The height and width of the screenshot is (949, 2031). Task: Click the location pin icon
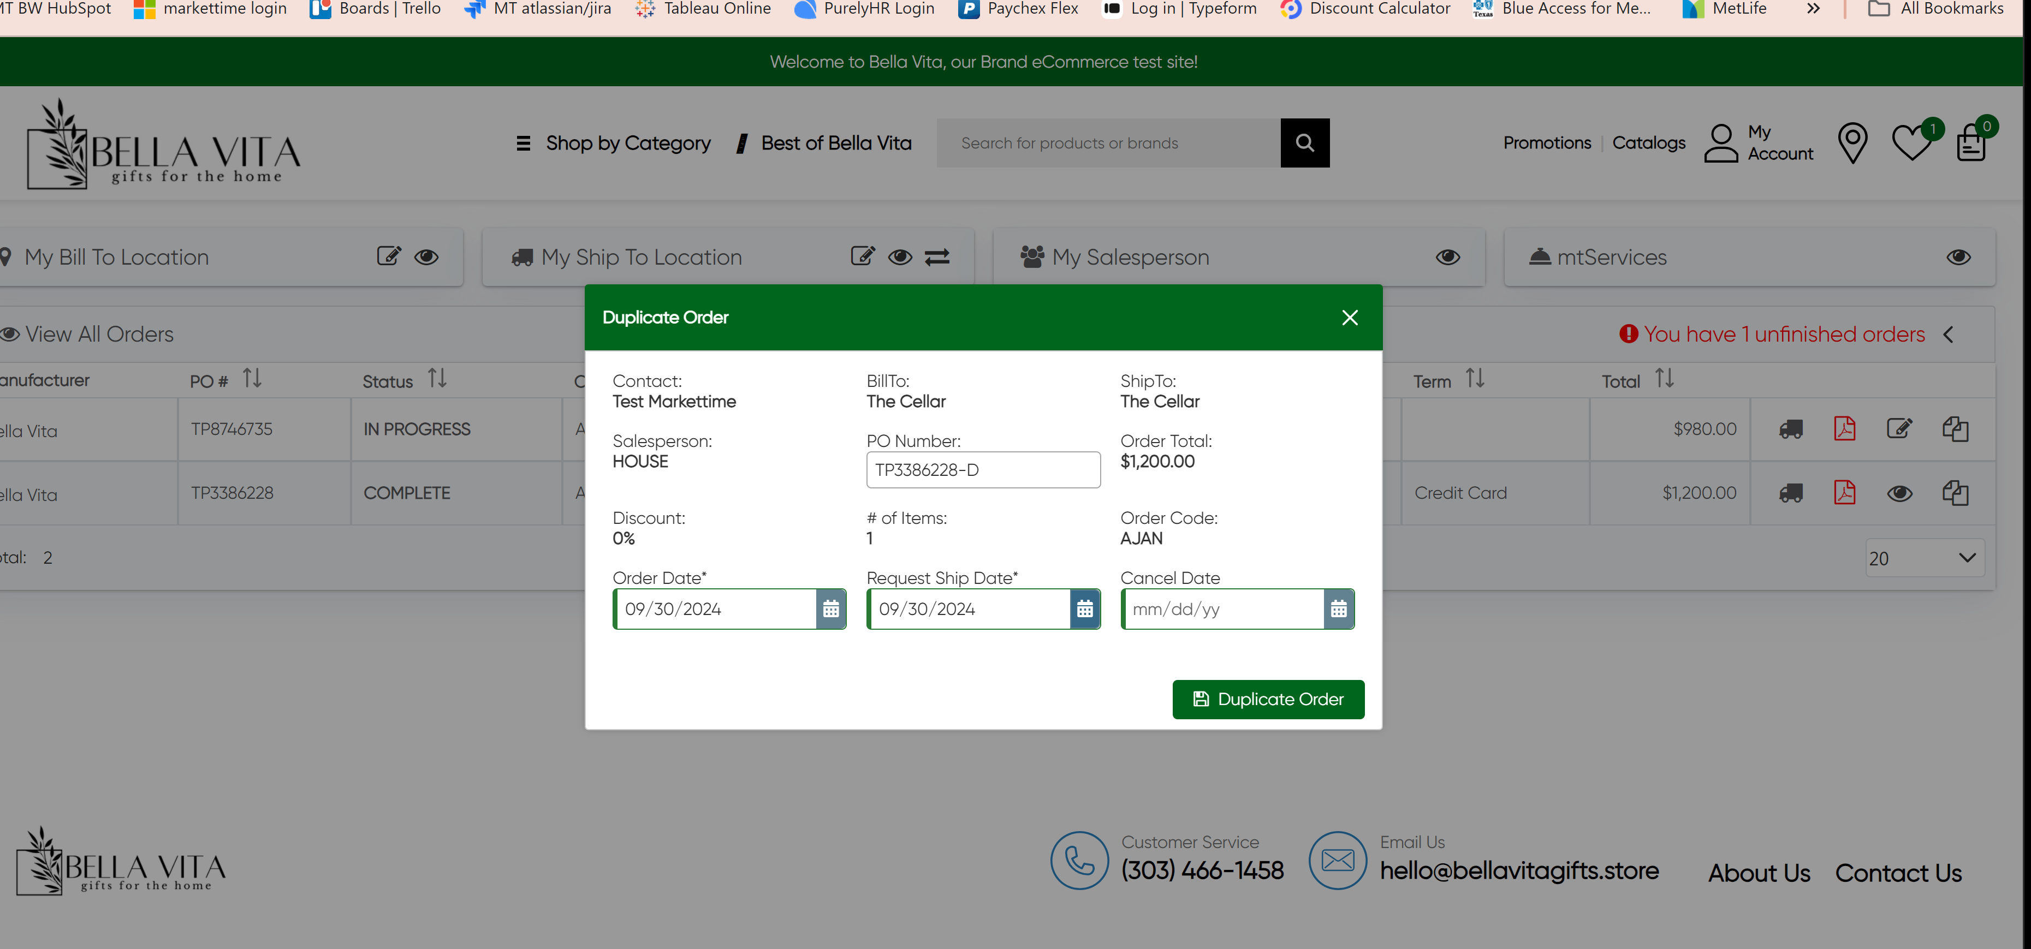(x=1852, y=142)
